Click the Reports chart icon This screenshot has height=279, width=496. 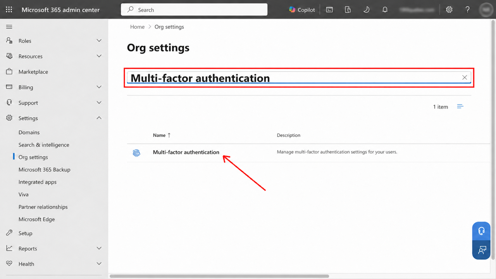(x=9, y=248)
